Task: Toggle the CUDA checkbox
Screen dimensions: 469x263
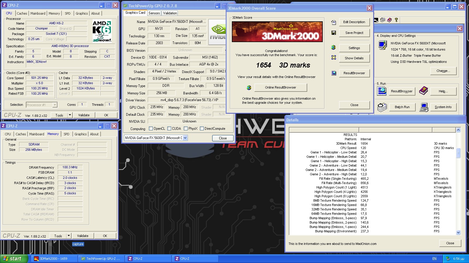Action: tap(169, 128)
